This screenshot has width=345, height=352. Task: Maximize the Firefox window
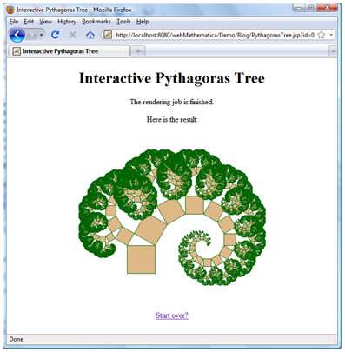click(311, 8)
